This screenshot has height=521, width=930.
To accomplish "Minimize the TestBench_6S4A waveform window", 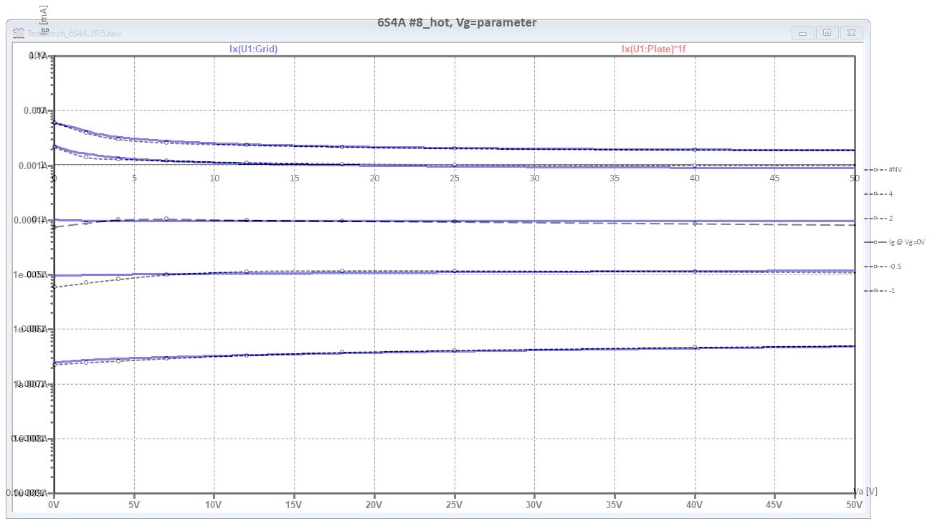I will coord(803,33).
